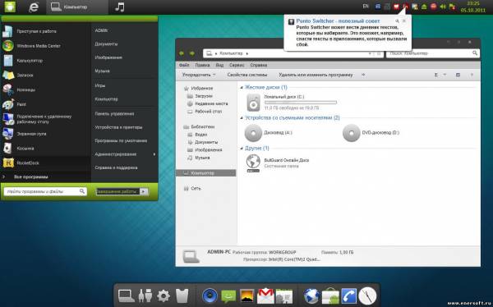This screenshot has width=493, height=307.
Task: Open the shutdown options arrow
Action: click(144, 191)
